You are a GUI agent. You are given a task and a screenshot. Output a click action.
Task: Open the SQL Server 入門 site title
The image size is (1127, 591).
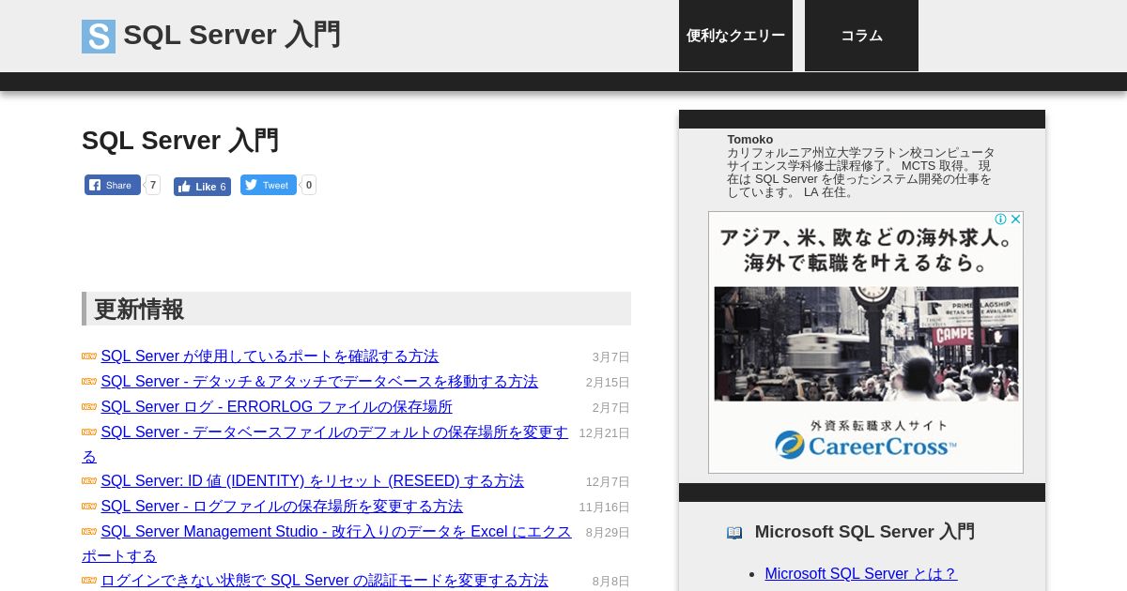coord(232,35)
